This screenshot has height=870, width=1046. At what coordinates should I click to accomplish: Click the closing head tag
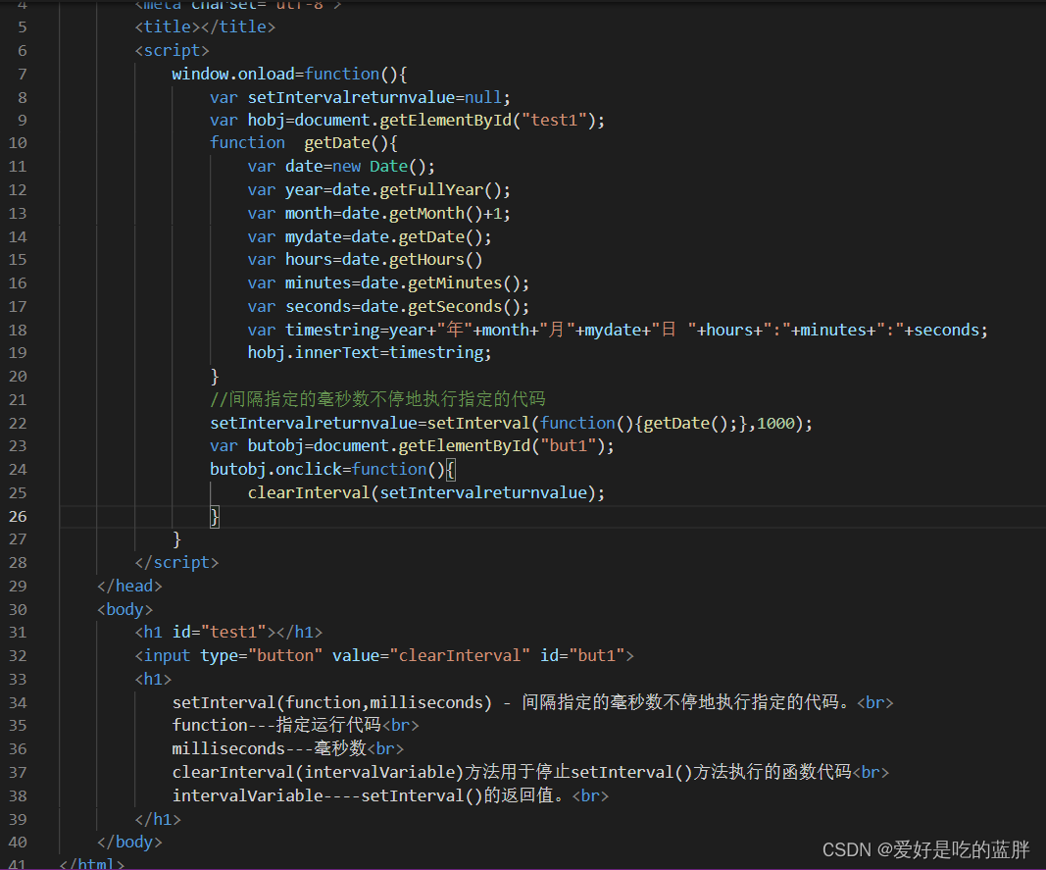129,587
